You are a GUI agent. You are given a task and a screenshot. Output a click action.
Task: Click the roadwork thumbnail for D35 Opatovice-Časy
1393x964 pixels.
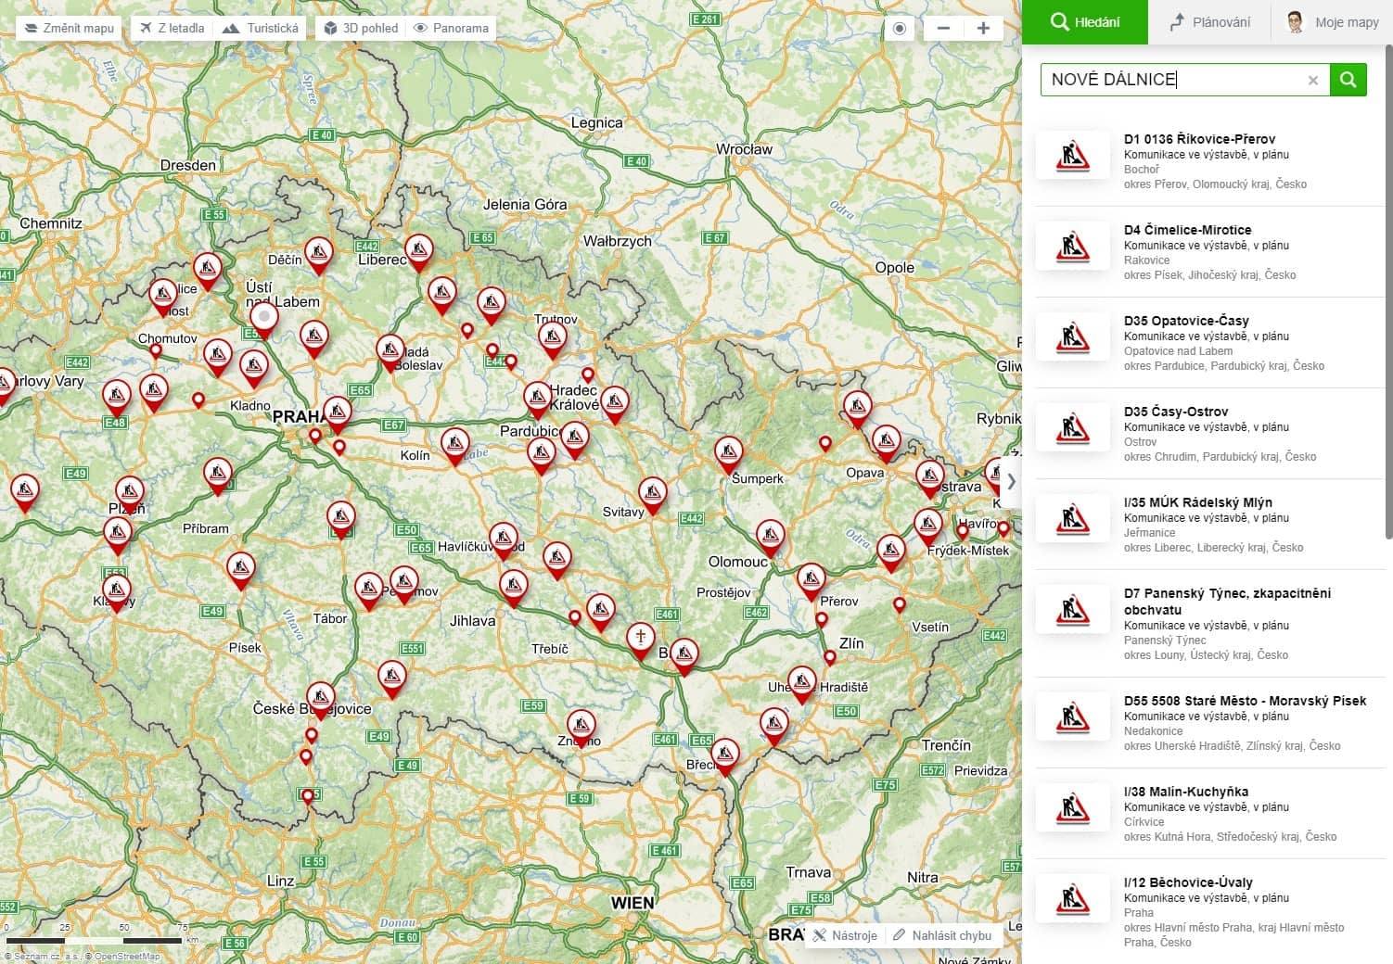tap(1073, 336)
